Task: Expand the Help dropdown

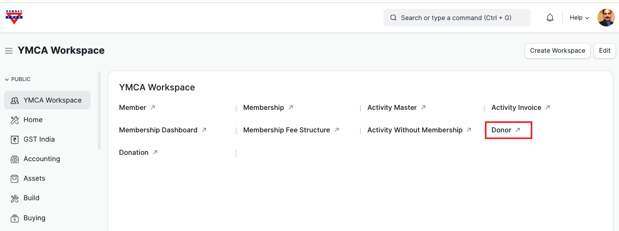Action: click(579, 18)
